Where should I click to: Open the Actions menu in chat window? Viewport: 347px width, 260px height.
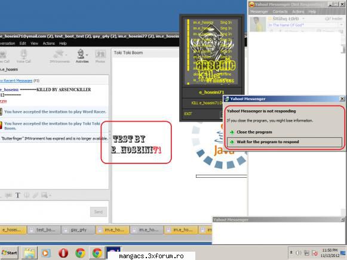(49, 44)
